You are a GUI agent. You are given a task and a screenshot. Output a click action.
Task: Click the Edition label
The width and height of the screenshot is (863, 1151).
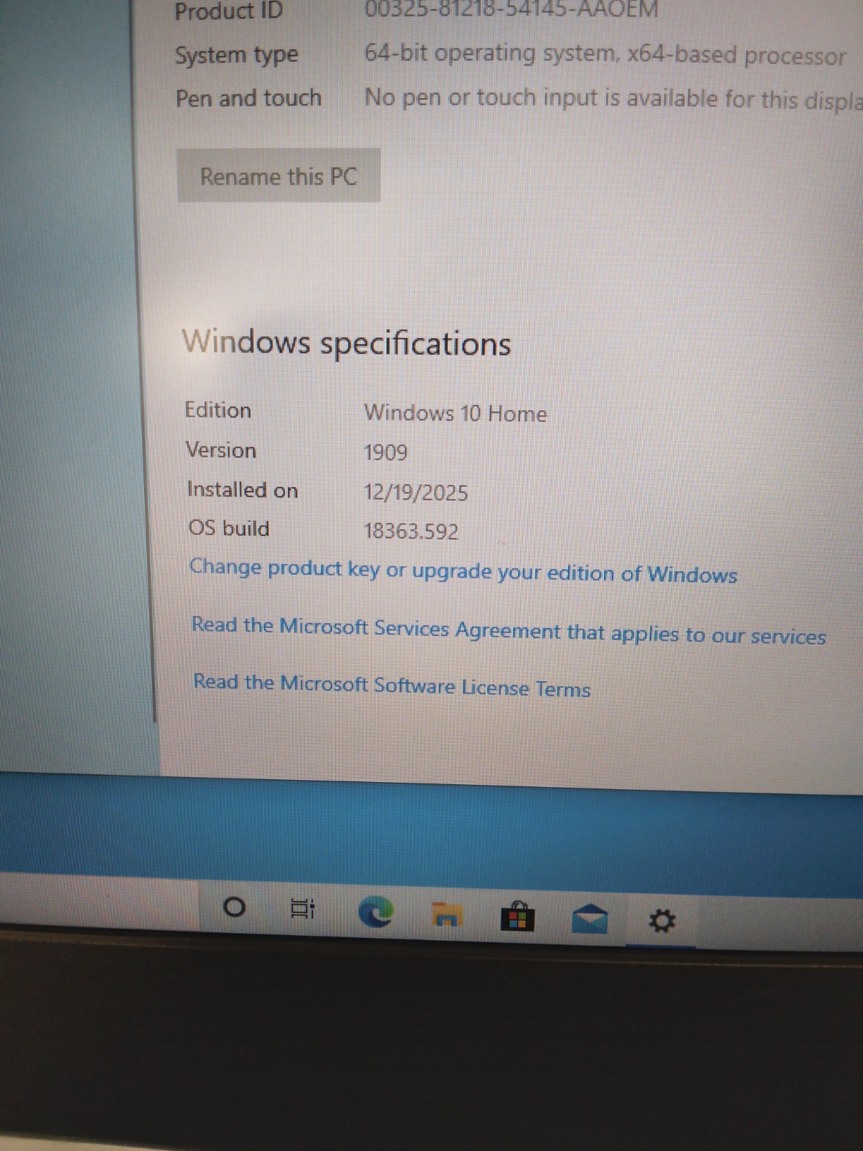click(218, 410)
